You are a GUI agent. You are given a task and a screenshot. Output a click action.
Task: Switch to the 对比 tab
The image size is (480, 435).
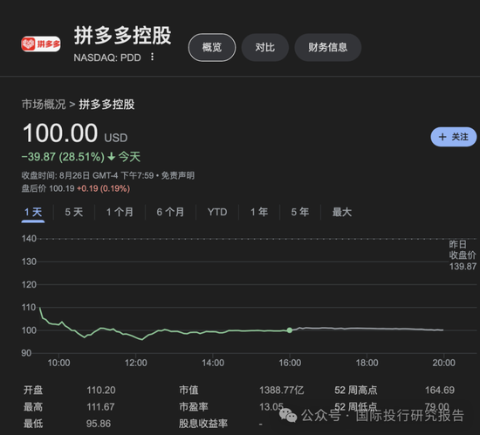pos(264,47)
